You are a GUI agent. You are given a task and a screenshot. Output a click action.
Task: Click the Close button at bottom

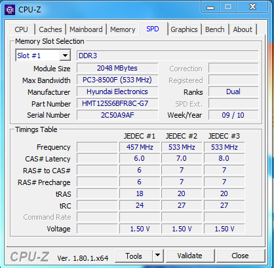coord(240,256)
